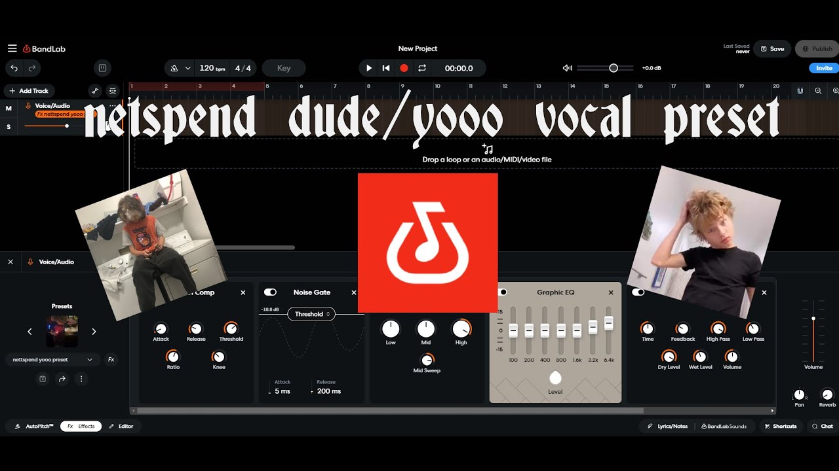Image resolution: width=839 pixels, height=471 pixels.
Task: Save the project
Action: tap(772, 49)
